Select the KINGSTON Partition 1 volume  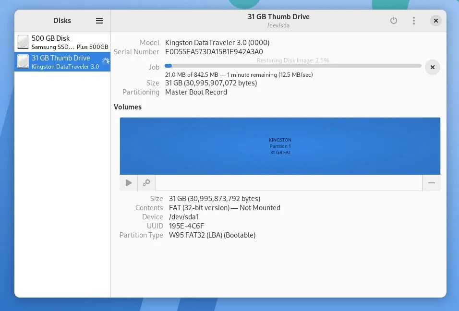click(280, 146)
